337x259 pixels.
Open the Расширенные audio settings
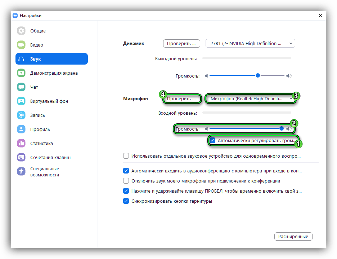click(x=293, y=236)
